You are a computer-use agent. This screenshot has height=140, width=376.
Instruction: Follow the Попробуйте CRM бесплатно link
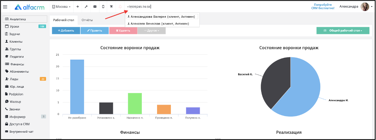click(323, 7)
